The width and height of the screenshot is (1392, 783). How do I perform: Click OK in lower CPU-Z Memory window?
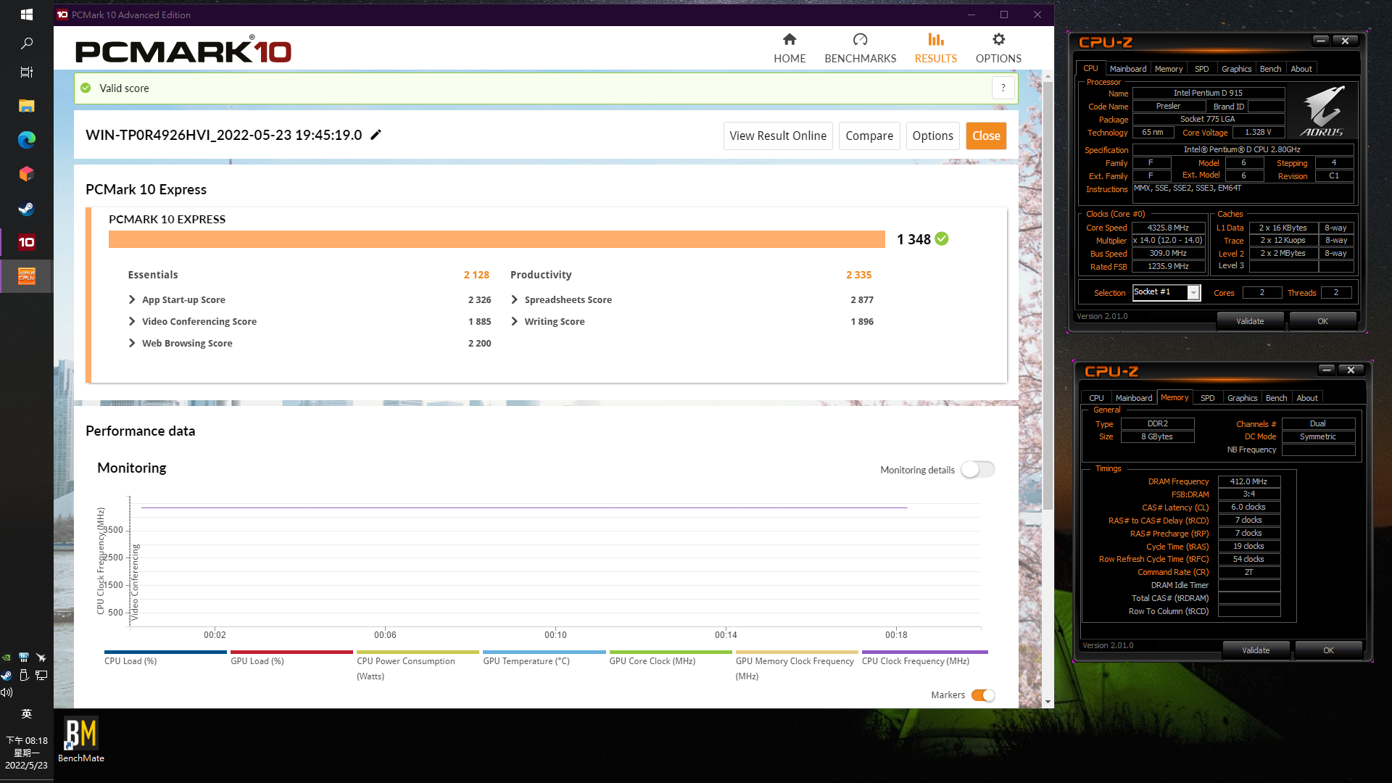coord(1328,650)
